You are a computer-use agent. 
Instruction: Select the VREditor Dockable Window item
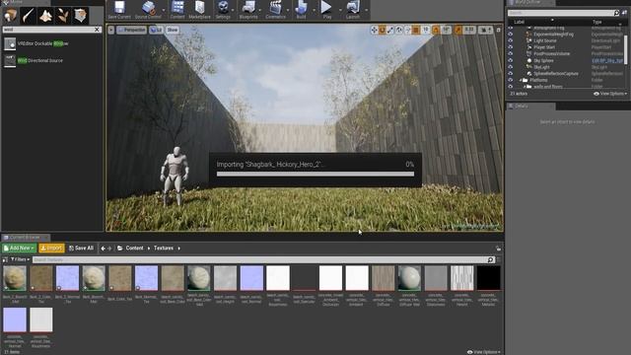(52, 43)
